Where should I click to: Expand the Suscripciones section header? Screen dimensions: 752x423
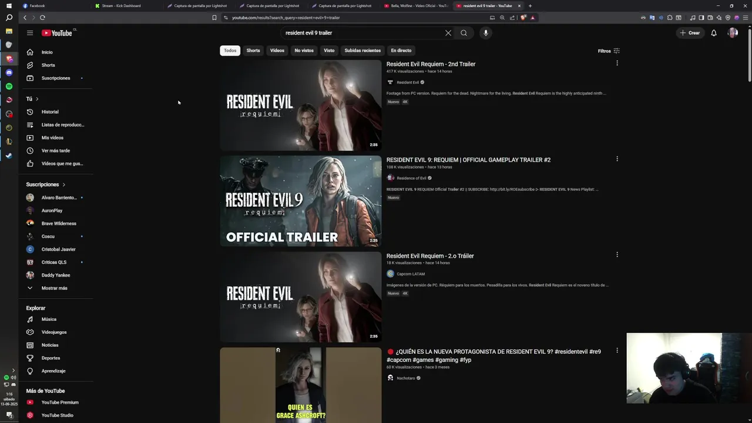[46, 184]
